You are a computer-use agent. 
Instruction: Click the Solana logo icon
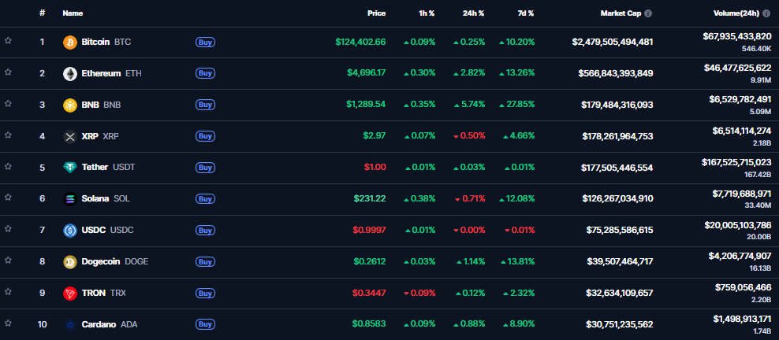69,198
